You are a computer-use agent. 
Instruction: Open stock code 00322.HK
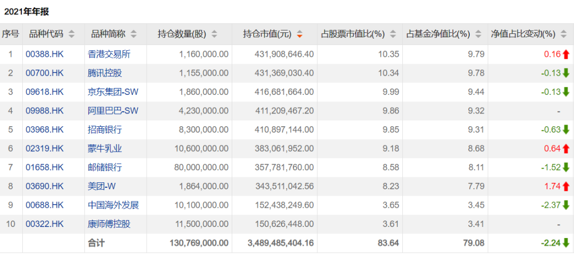(45, 224)
